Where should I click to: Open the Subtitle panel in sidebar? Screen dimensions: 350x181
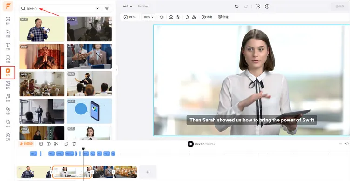[x=8, y=60]
